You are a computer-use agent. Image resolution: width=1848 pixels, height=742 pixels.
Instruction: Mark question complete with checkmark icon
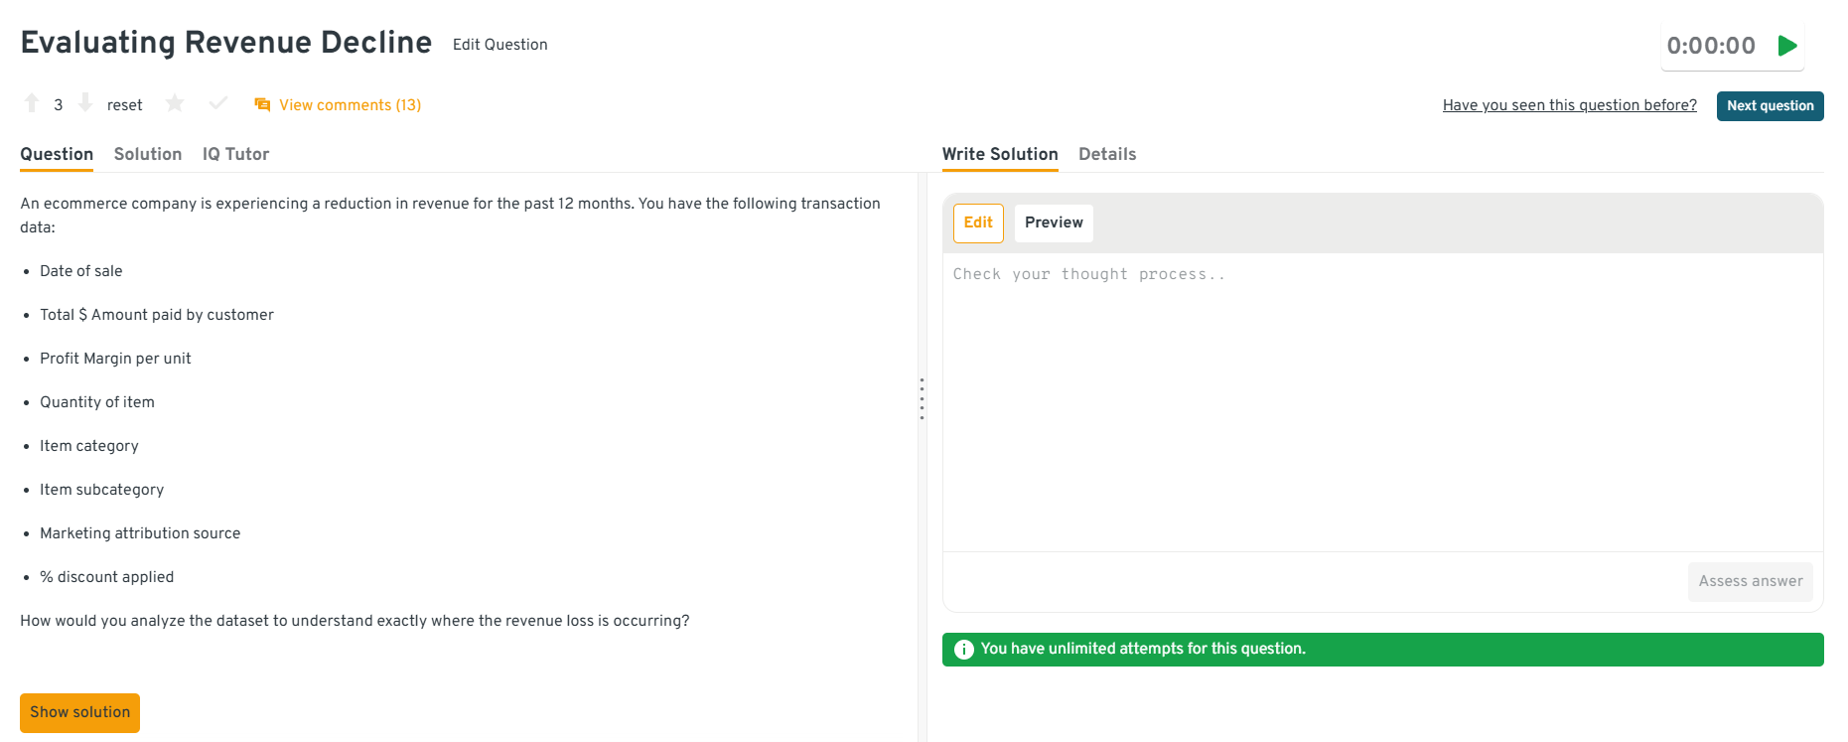pyautogui.click(x=218, y=103)
